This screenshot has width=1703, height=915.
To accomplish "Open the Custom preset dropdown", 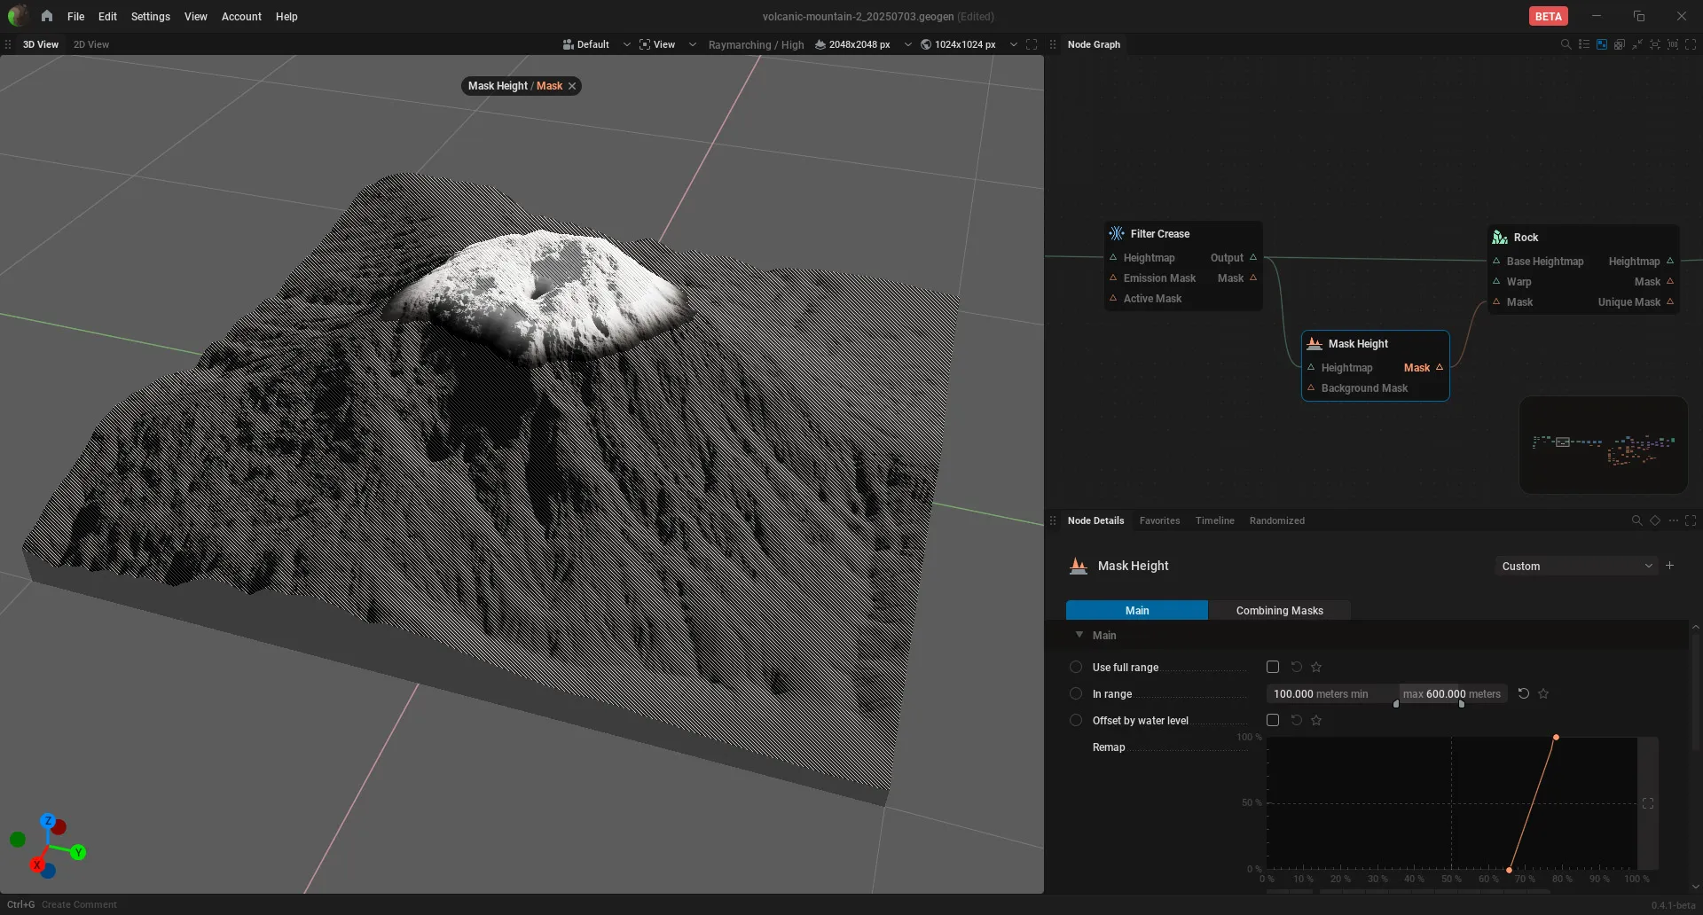I will coord(1576,566).
